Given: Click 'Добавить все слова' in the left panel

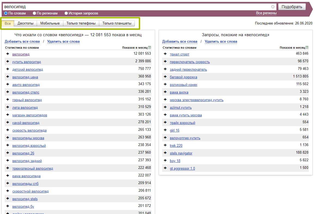Looking at the screenshot, I should [x=22, y=42].
